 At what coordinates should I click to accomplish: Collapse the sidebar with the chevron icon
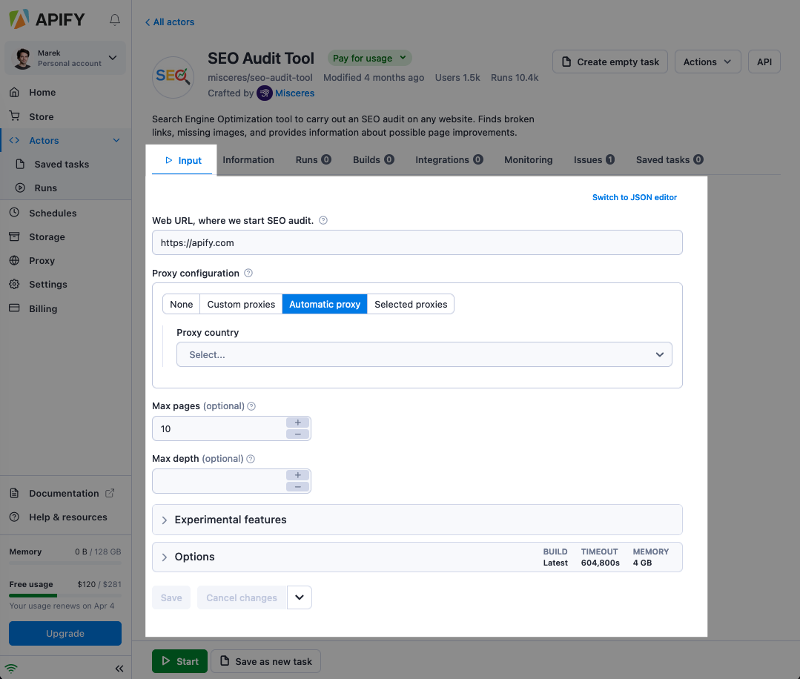(x=119, y=668)
